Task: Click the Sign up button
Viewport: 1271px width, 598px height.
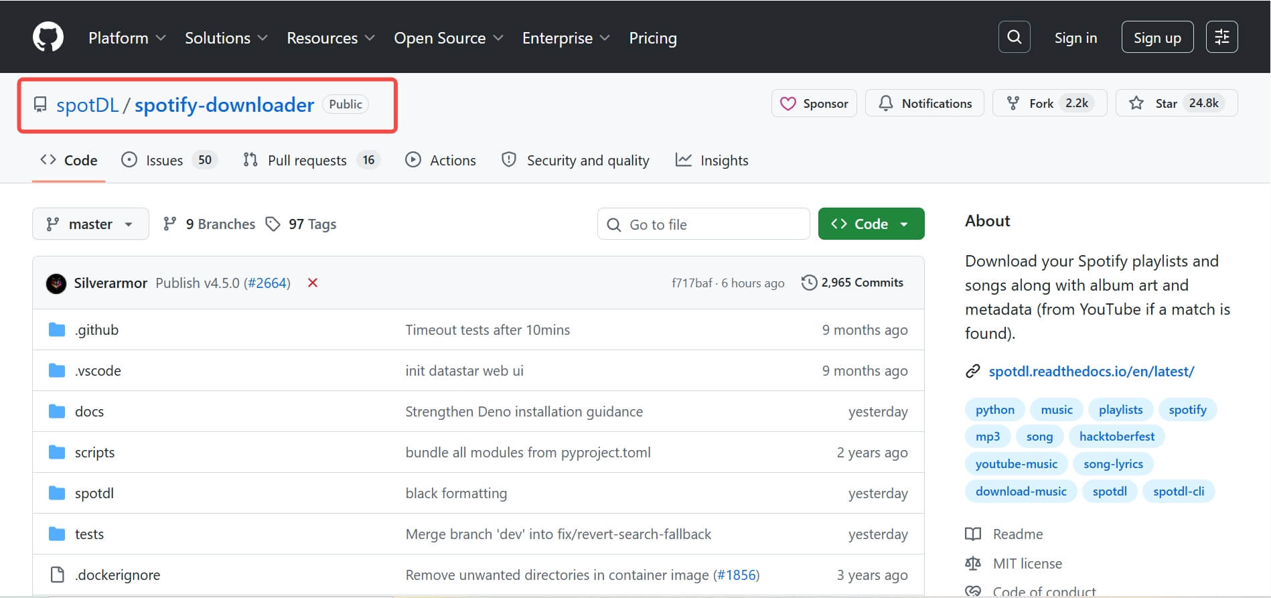Action: click(1157, 38)
